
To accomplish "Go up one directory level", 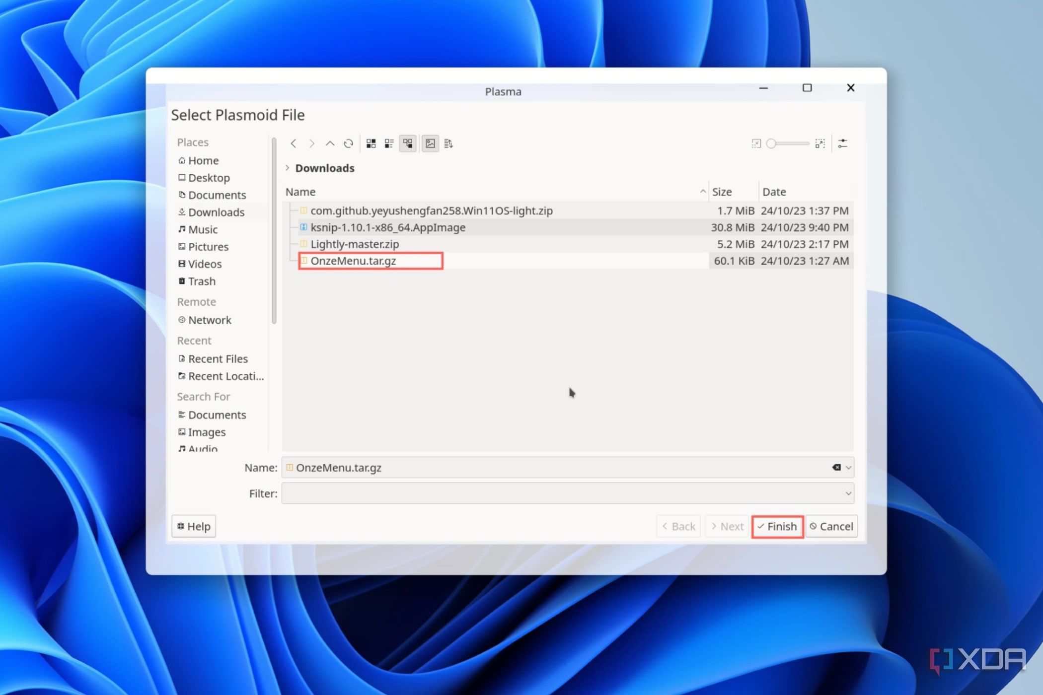I will click(x=330, y=143).
